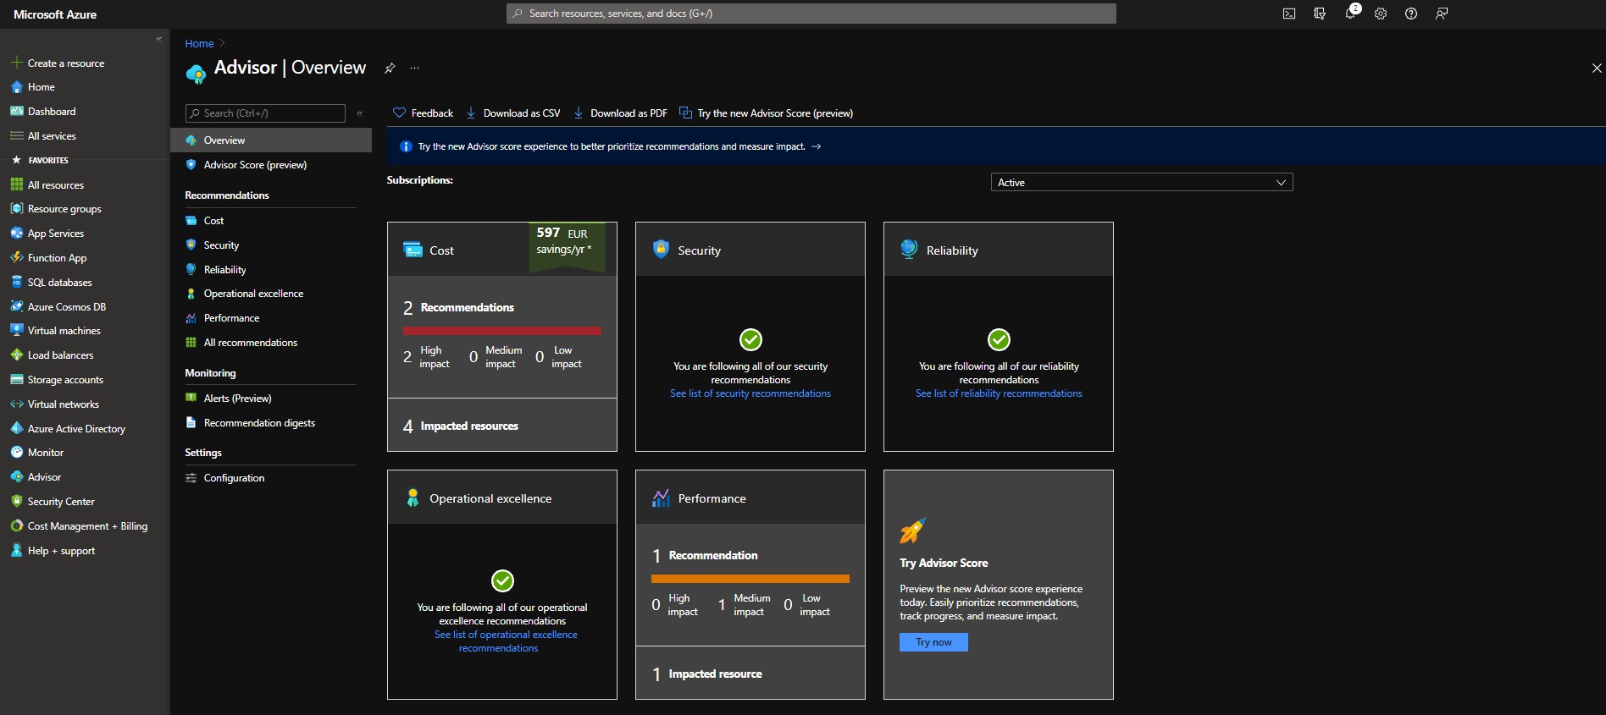Screen dimensions: 1606x715
Task: Open Operational excellence recommendations menu item
Action: (253, 294)
